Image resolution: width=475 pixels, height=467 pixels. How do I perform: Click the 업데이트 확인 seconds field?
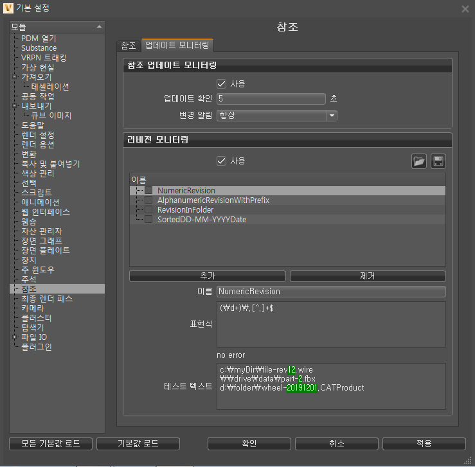tap(271, 99)
